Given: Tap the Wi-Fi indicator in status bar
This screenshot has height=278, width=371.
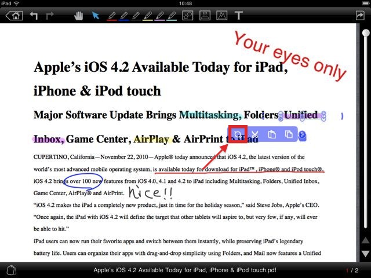Looking at the screenshot, I should coord(16,3).
